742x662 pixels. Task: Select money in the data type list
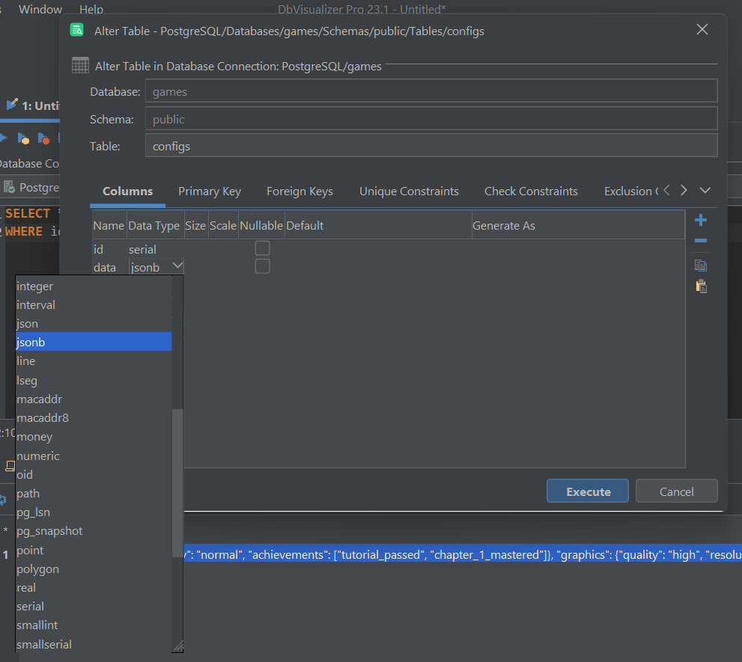[x=94, y=437]
